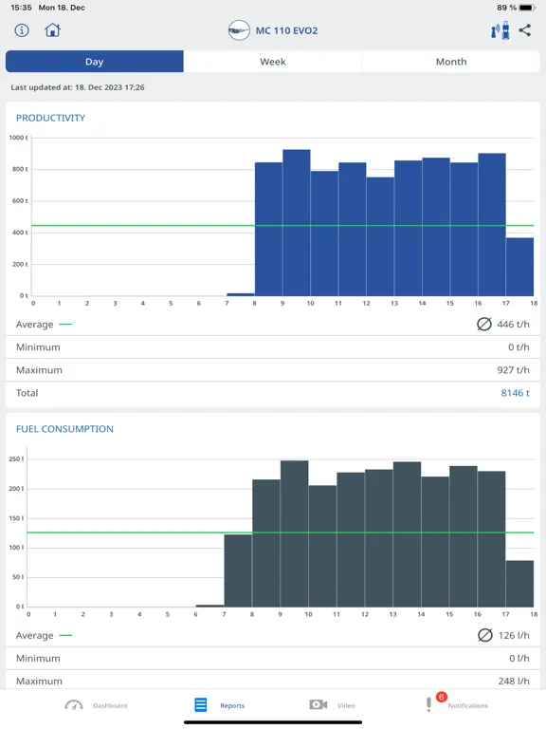The width and height of the screenshot is (546, 729).
Task: Switch to the Day view
Action: [94, 62]
